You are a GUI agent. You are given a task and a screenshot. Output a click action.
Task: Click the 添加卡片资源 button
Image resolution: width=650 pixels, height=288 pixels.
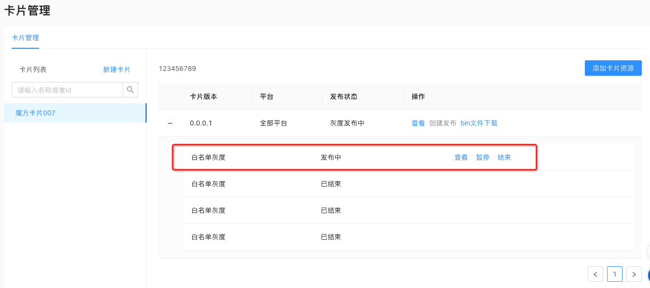click(x=613, y=68)
